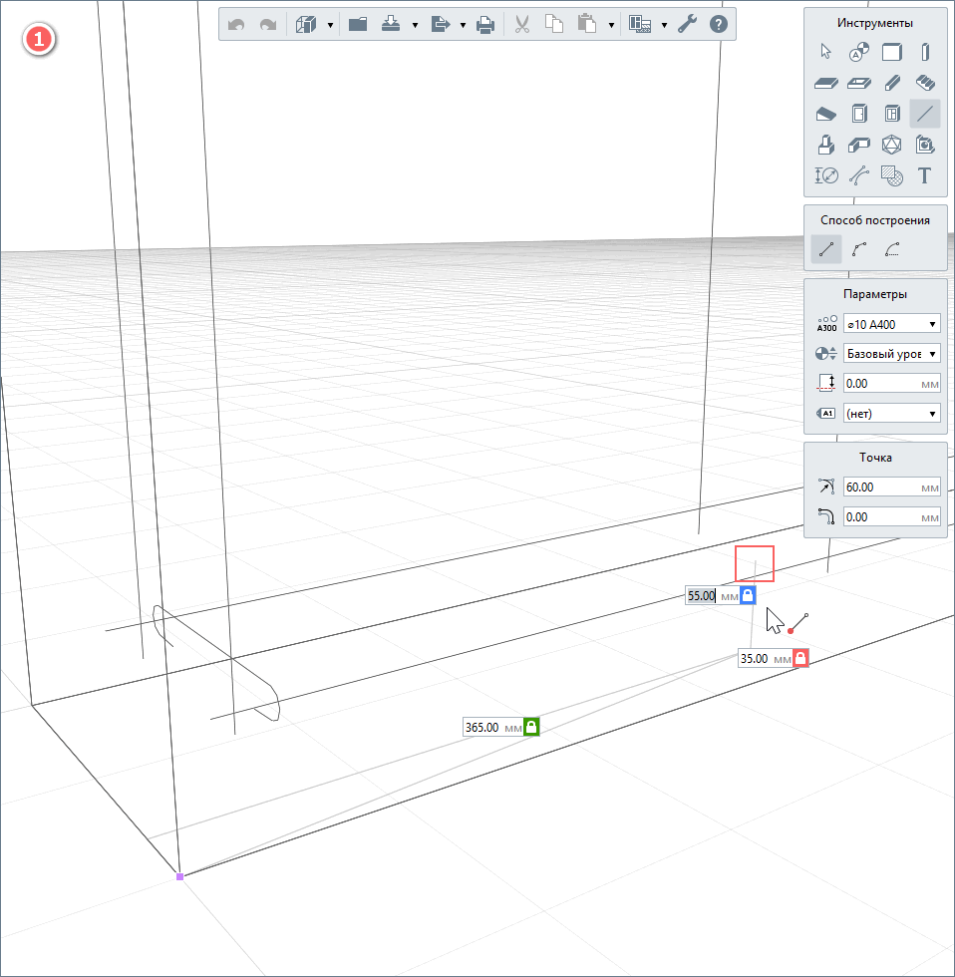The image size is (955, 977).
Task: Open the wrench settings icon
Action: [x=687, y=24]
